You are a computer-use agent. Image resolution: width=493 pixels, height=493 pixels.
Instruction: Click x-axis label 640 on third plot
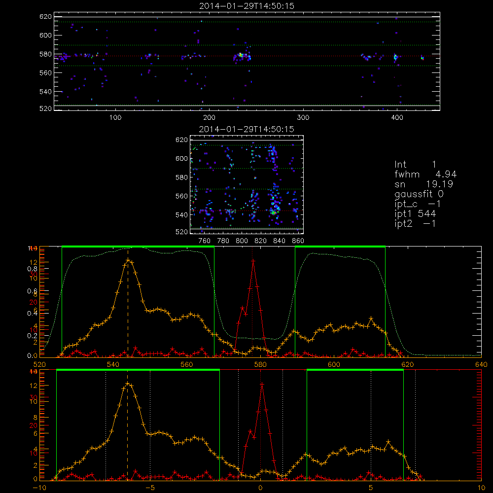coord(481,364)
